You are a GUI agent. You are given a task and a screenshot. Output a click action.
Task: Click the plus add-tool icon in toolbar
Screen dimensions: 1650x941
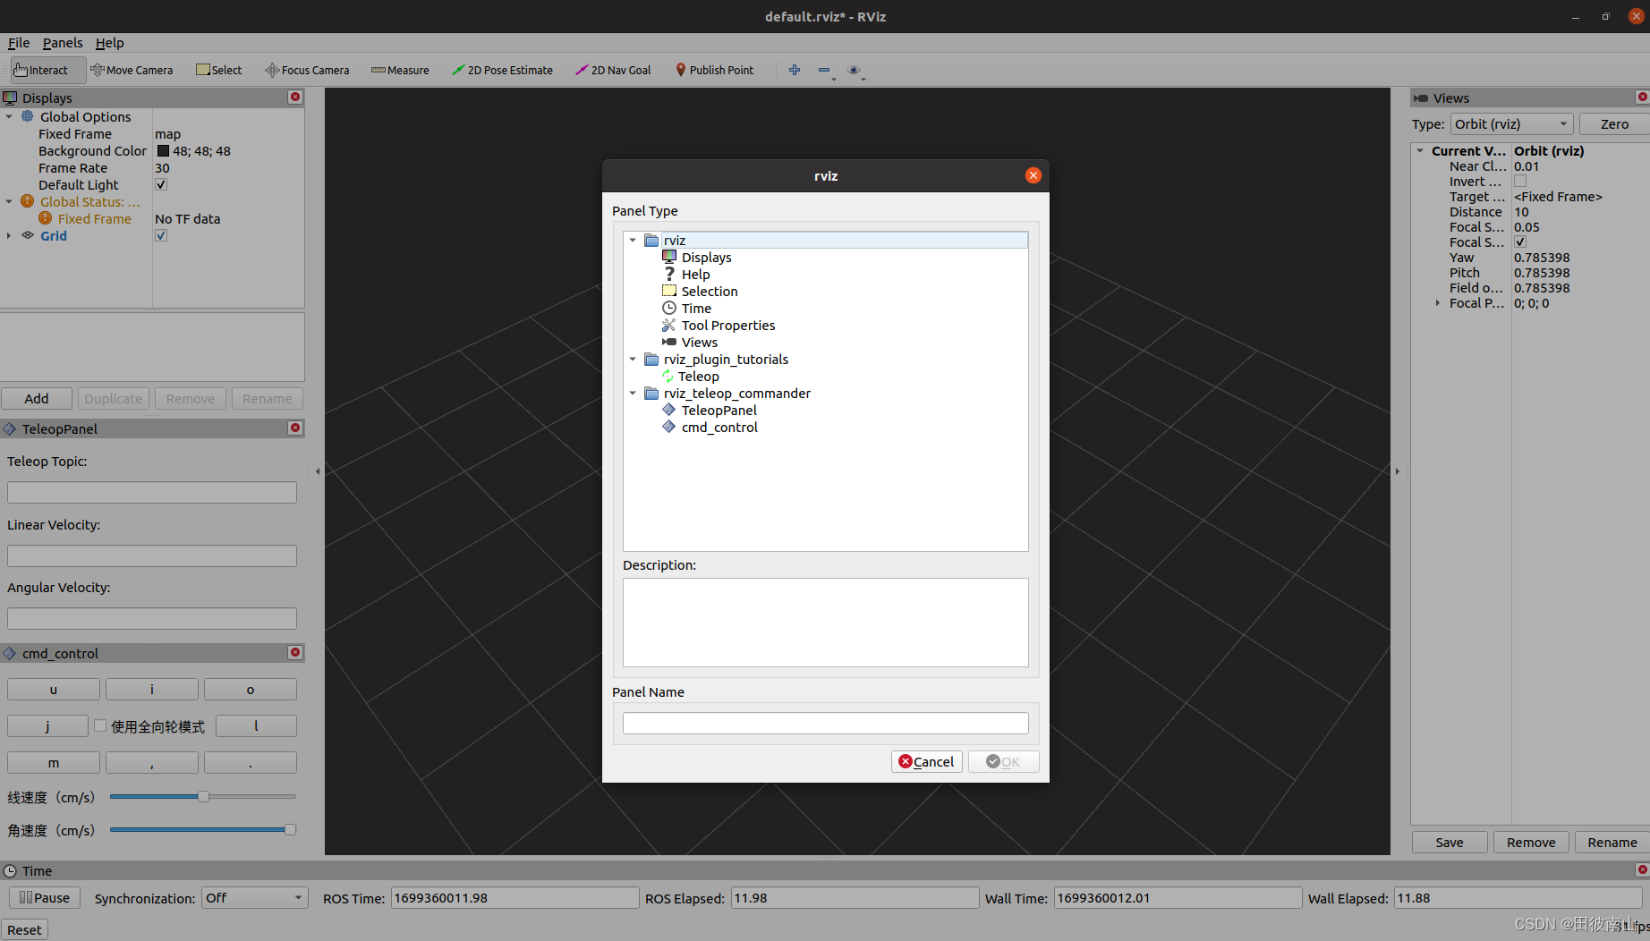tap(795, 70)
